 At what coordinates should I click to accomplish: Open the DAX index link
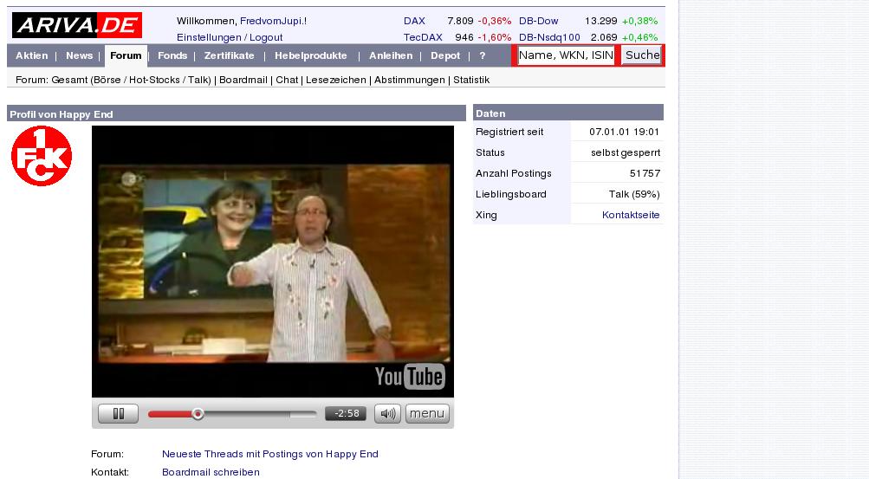point(414,21)
